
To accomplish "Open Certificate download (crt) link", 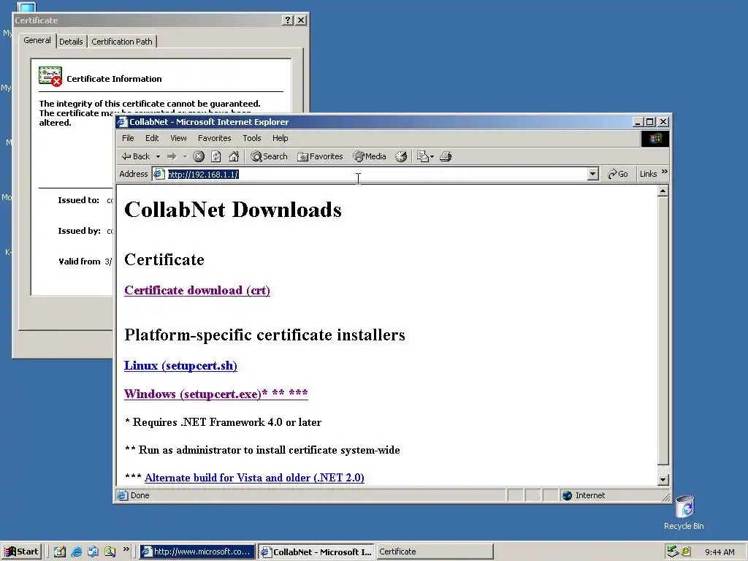I will coord(197,291).
